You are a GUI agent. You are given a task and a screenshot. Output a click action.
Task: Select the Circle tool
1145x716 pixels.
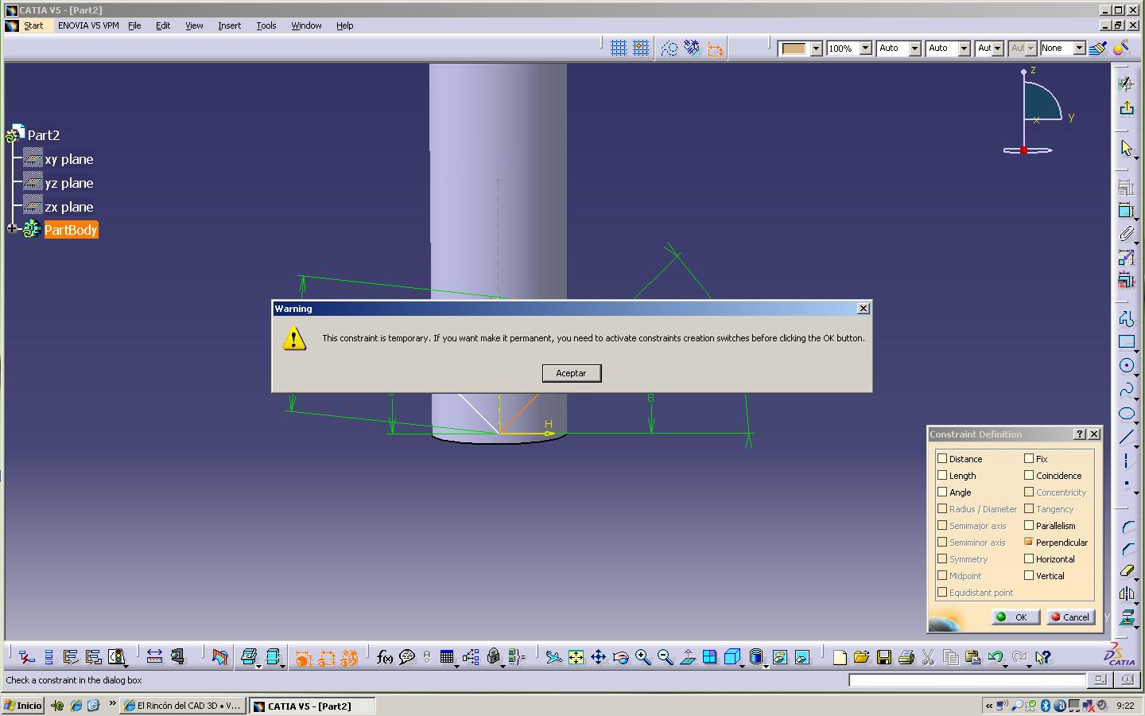(x=1126, y=365)
